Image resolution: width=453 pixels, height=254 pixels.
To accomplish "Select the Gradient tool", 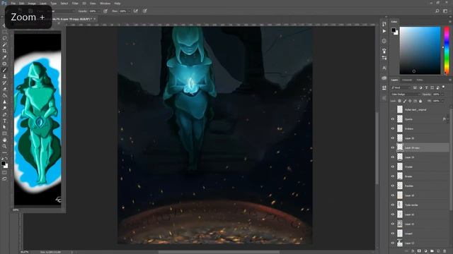I will coord(4,96).
